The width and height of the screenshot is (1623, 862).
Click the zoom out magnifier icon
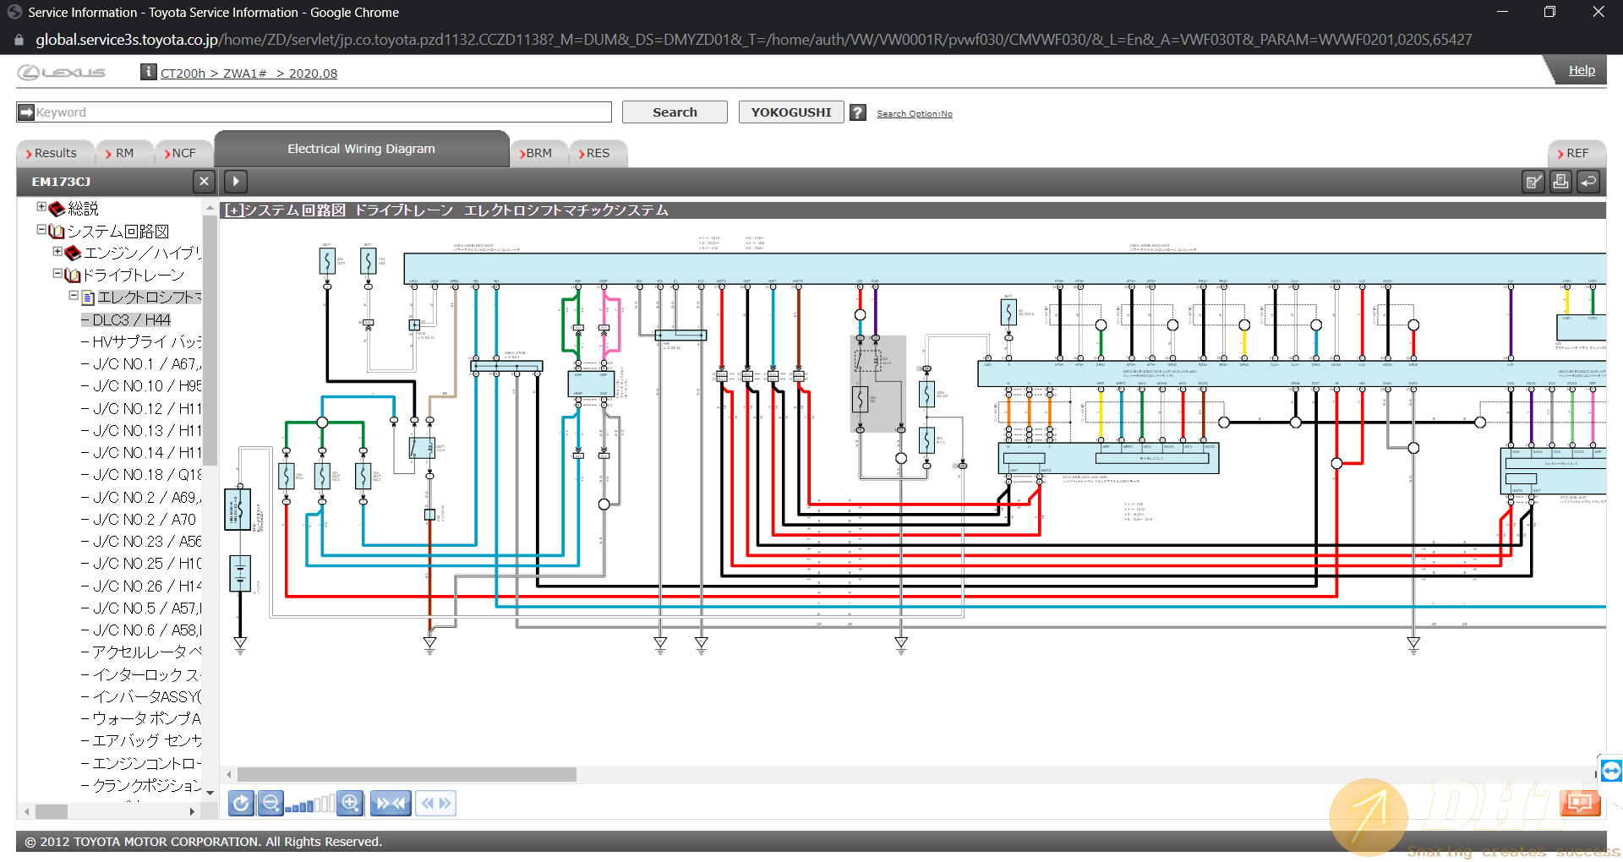(x=270, y=803)
